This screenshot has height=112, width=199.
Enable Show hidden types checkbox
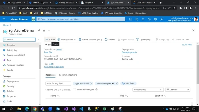tap(74, 90)
